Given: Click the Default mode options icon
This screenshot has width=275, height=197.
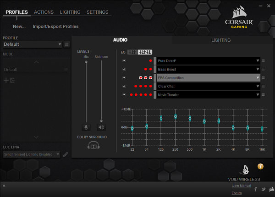Looking at the screenshot, I should [66, 70].
